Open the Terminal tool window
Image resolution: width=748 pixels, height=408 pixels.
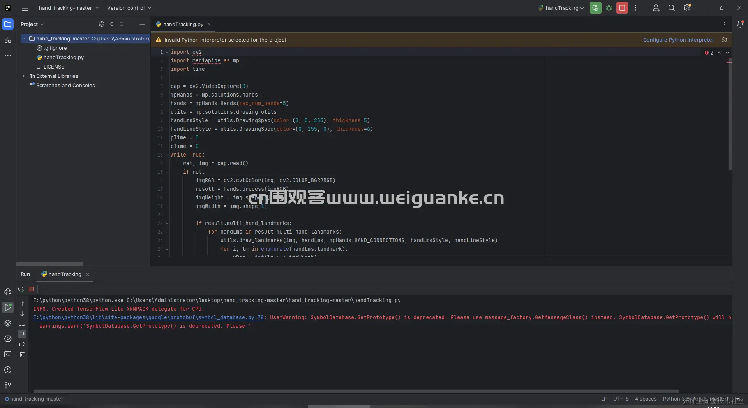tap(8, 354)
